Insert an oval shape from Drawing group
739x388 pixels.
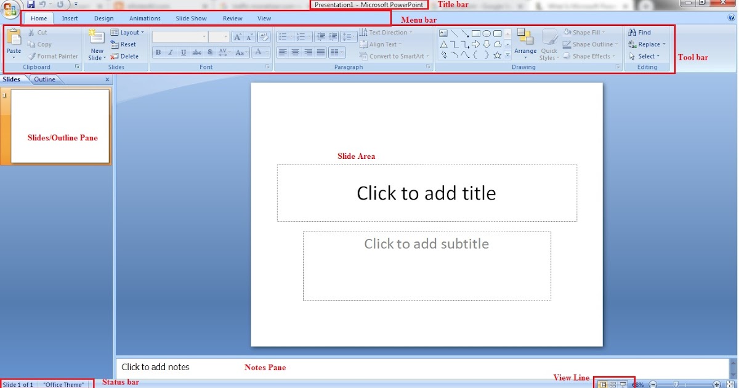click(x=487, y=34)
